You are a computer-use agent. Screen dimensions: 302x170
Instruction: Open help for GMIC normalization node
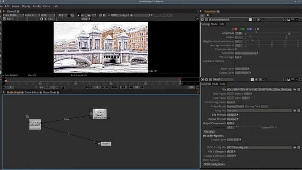click(x=285, y=20)
